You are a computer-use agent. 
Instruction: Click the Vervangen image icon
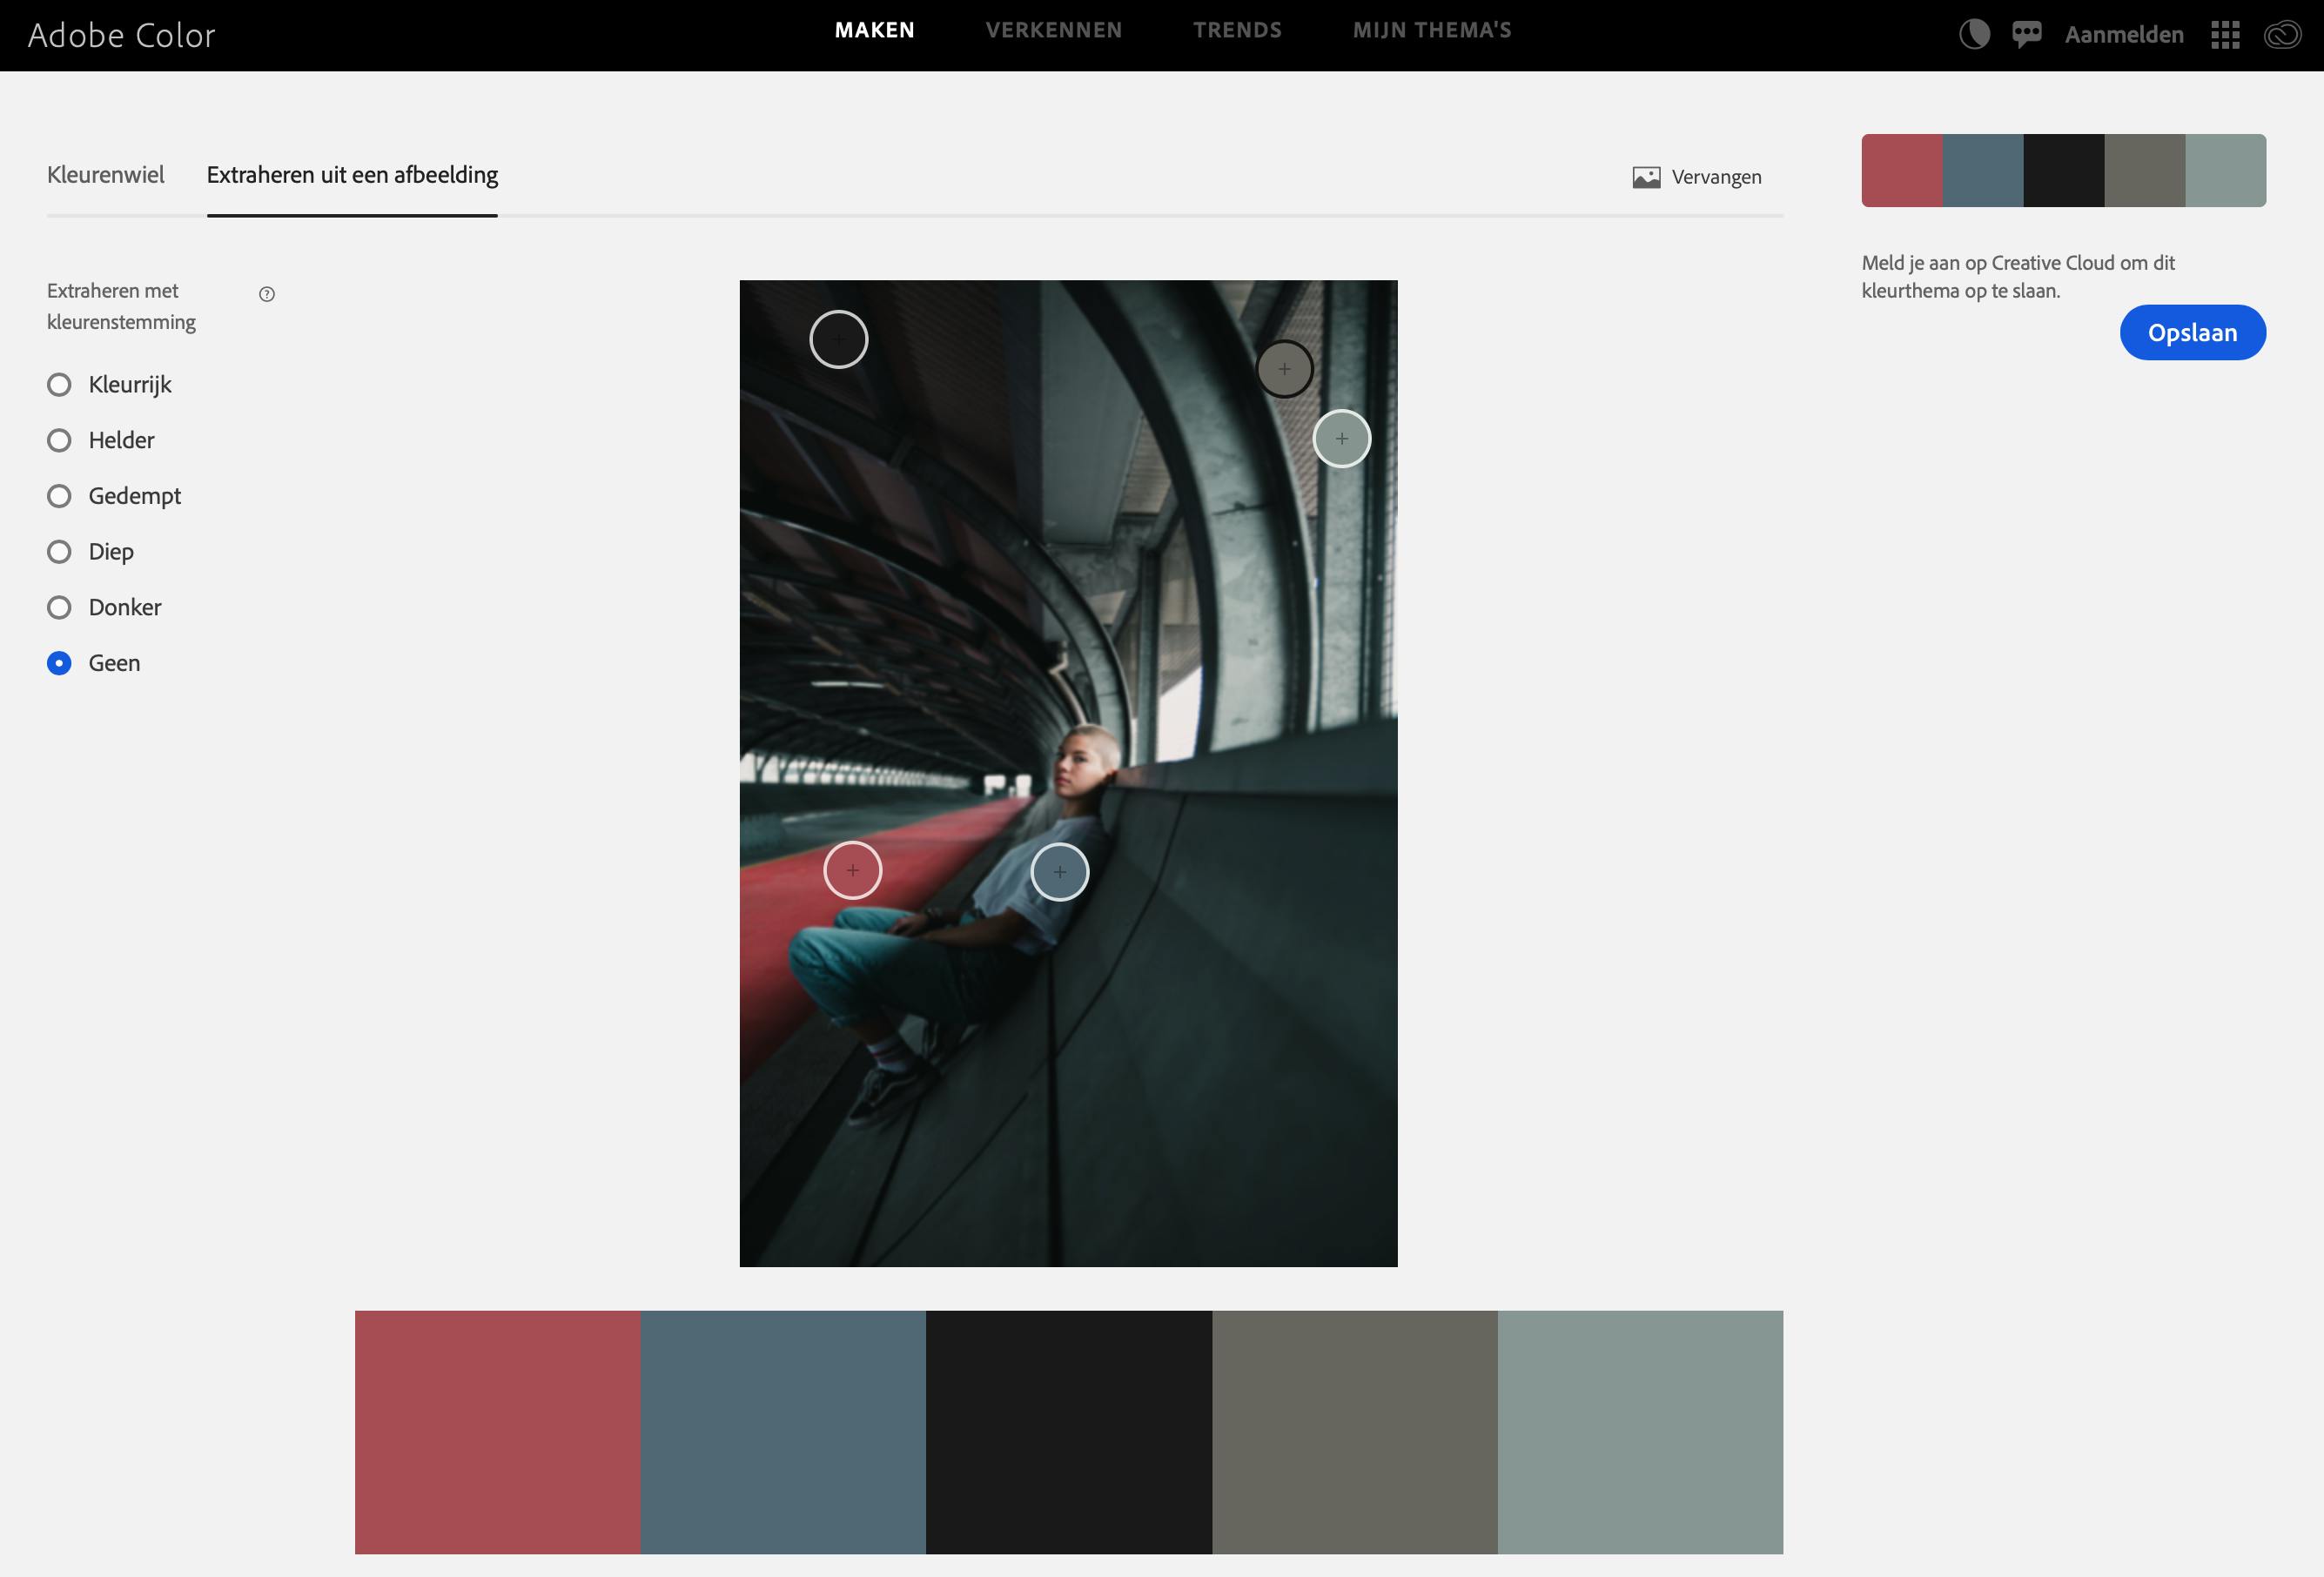(x=1646, y=177)
